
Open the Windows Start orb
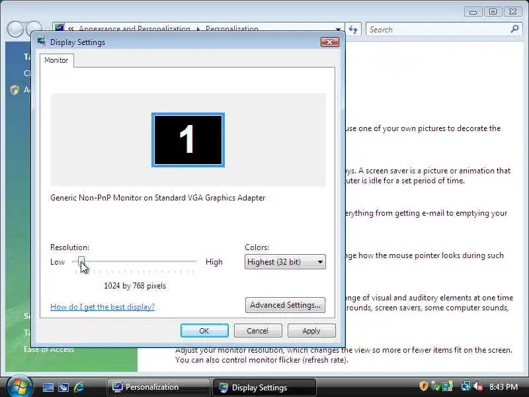click(x=19, y=387)
